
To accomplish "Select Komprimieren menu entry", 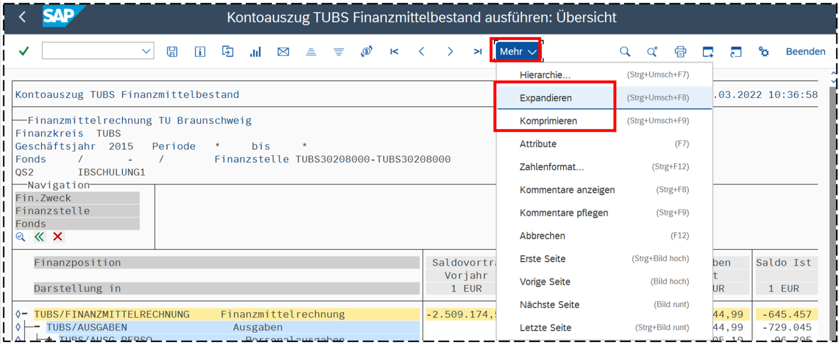I will pos(548,121).
